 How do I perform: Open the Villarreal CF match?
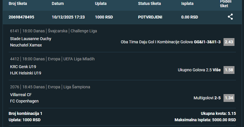pyautogui.click(x=21, y=95)
